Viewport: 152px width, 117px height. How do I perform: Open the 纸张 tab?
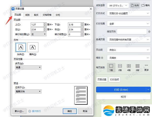[x=27, y=15]
